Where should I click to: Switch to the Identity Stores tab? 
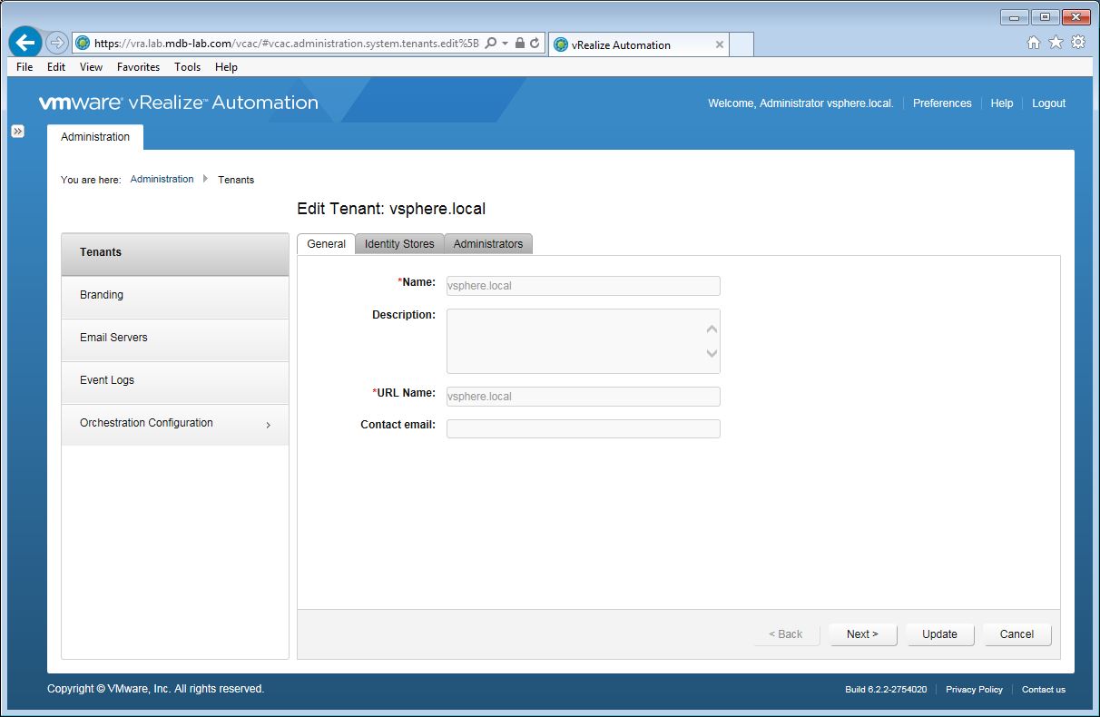(x=399, y=244)
